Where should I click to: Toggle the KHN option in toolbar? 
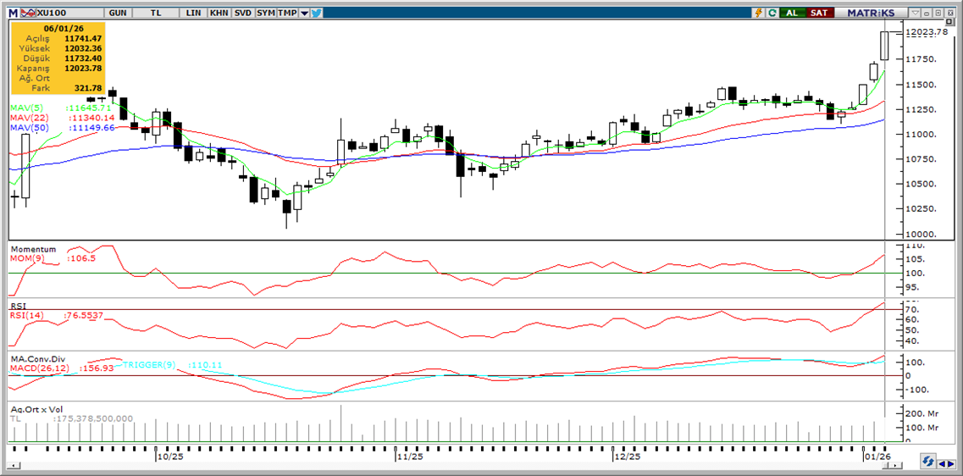pos(219,13)
